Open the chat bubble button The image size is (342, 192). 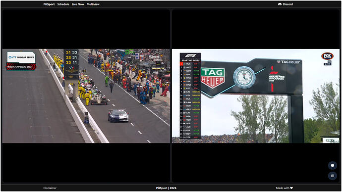pyautogui.click(x=333, y=166)
